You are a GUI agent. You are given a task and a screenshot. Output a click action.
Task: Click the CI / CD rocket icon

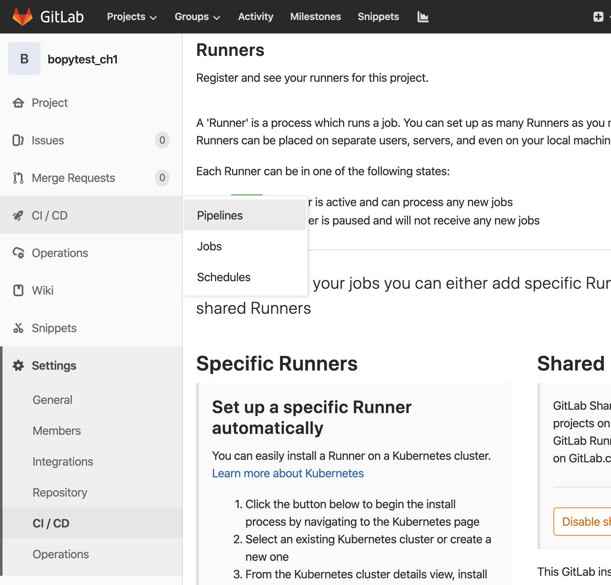(18, 215)
